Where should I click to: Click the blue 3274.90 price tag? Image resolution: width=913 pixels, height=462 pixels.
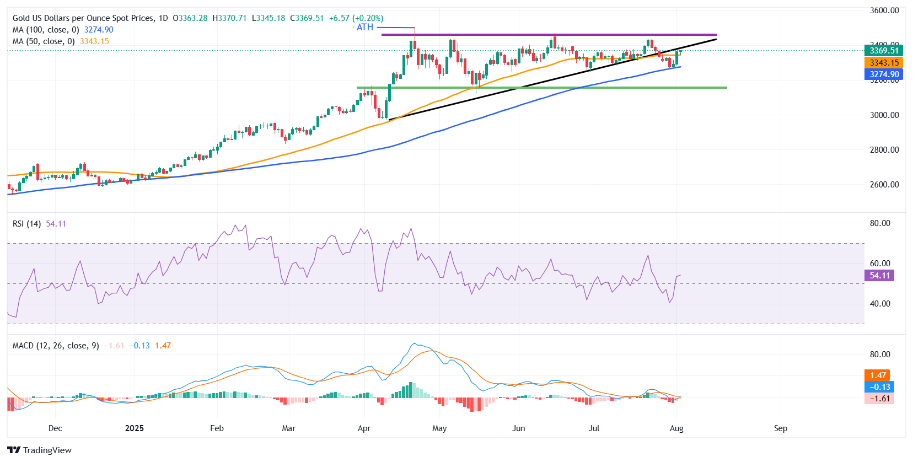pyautogui.click(x=884, y=74)
